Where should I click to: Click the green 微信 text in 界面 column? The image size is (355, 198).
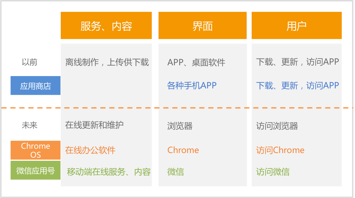point(176,172)
